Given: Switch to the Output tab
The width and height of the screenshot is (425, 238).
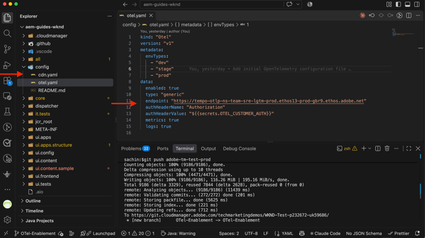Looking at the screenshot, I should point(208,148).
